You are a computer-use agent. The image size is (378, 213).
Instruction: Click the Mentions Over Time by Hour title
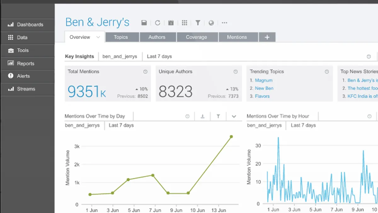pos(278,116)
